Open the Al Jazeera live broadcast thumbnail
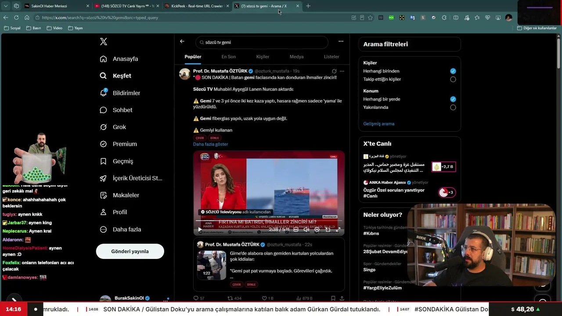562x316 pixels. (443, 167)
